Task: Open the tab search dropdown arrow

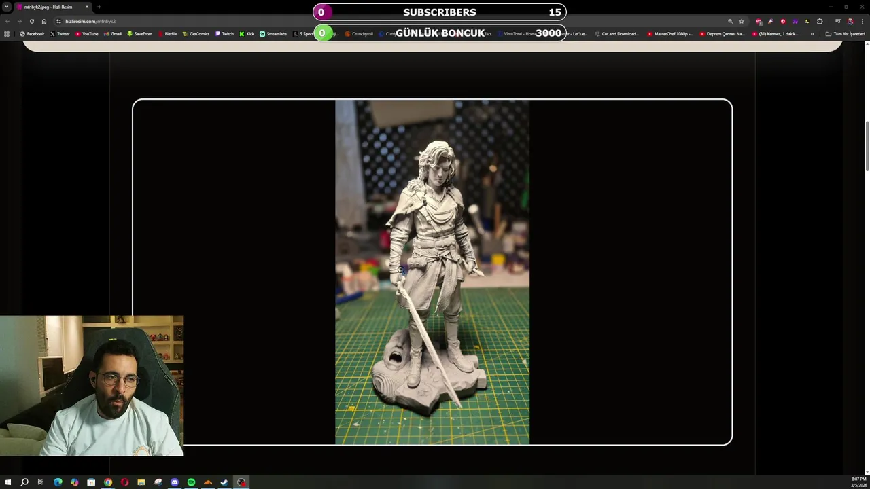Action: click(7, 7)
